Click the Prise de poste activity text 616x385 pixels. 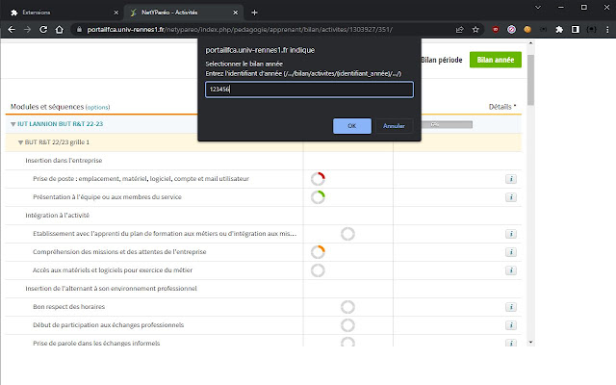click(141, 179)
